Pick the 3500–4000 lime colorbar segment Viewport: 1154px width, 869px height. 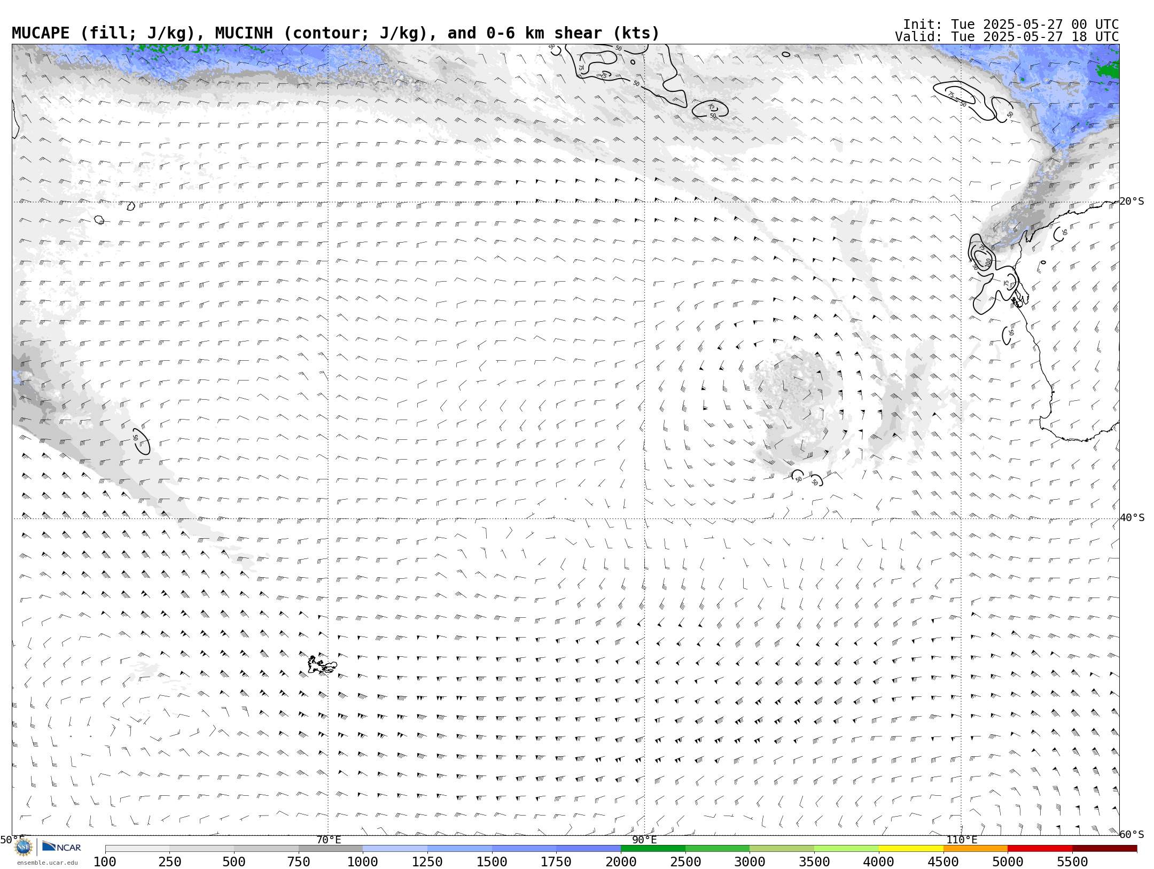pos(846,849)
